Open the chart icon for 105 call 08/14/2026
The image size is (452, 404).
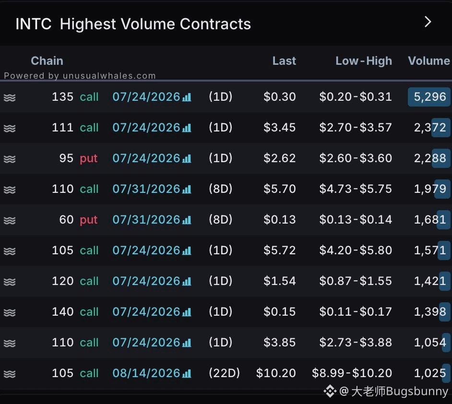coord(187,373)
